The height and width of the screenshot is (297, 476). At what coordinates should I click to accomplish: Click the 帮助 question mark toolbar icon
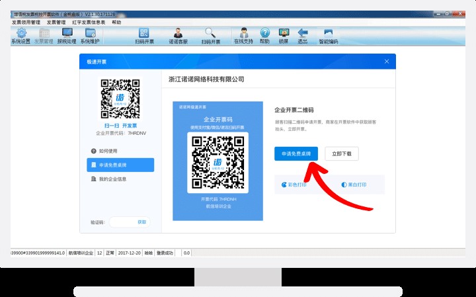[264, 32]
